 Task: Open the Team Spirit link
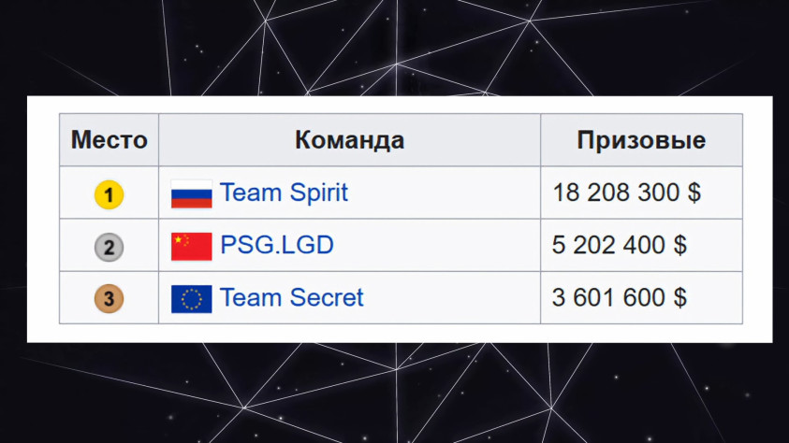[284, 193]
